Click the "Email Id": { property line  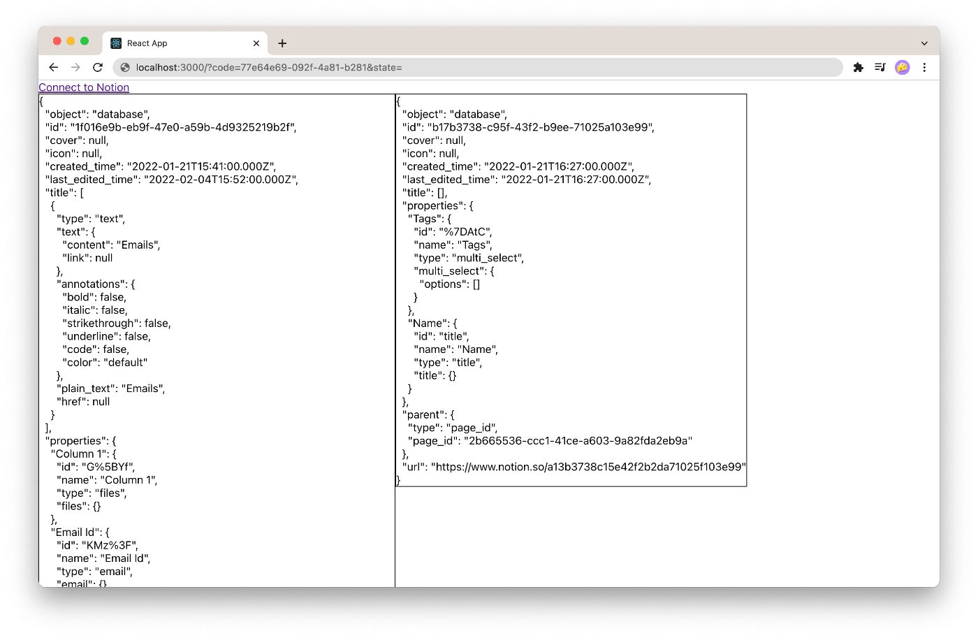(80, 532)
